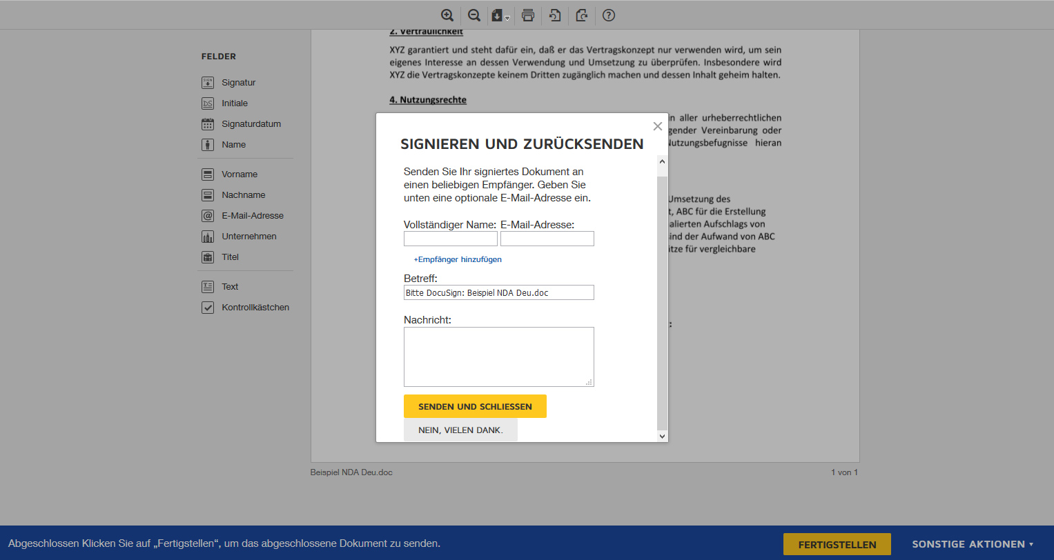Pick the Signaturdatum field

251,124
